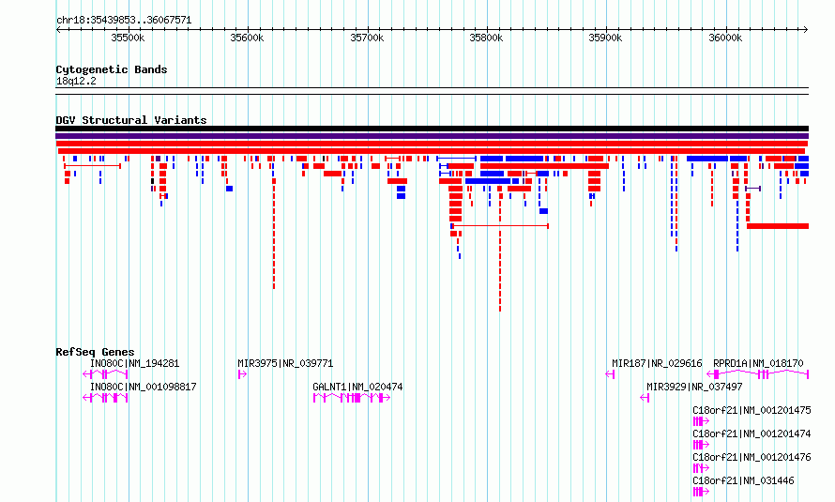The width and height of the screenshot is (835, 502).
Task: Click the C18orf21|NM_031446 label
Action: tap(743, 480)
